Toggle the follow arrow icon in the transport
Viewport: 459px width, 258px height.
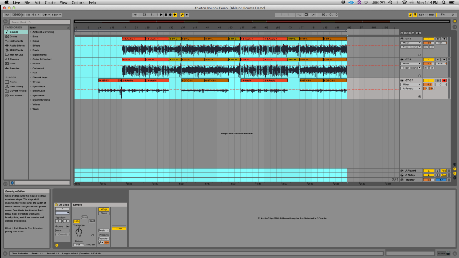(x=135, y=15)
